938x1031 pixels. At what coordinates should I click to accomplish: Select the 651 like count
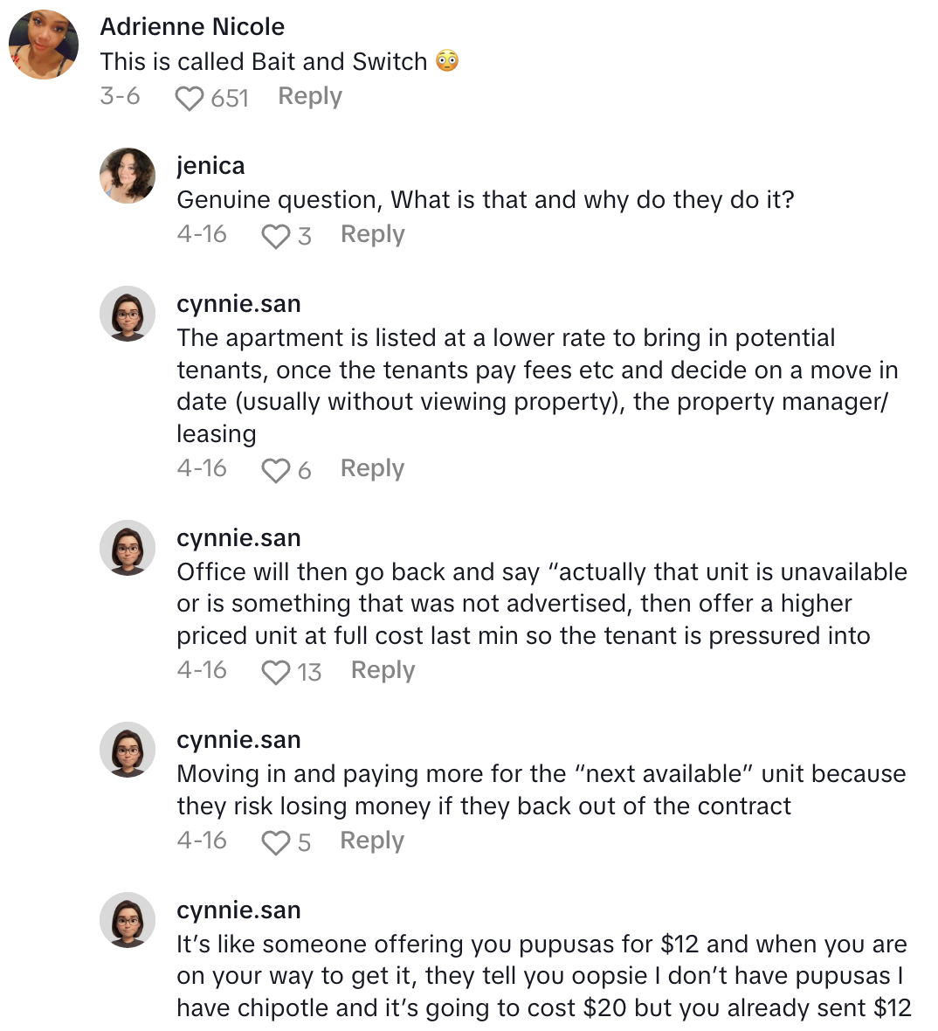click(230, 99)
